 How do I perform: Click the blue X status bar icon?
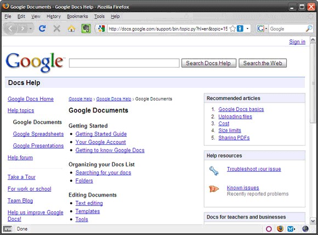pyautogui.click(x=291, y=229)
